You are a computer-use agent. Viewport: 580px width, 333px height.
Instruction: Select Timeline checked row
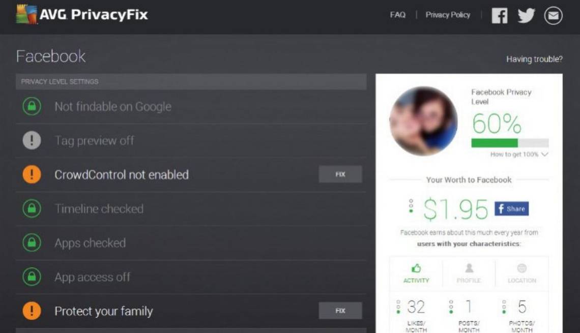[191, 208]
